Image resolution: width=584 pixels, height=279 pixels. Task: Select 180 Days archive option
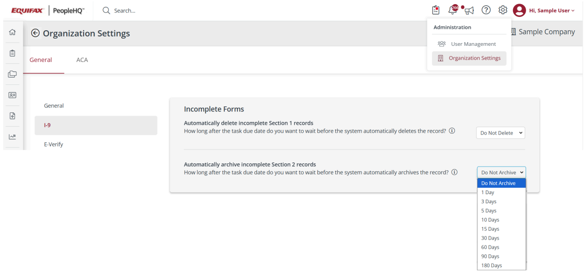[501, 266]
